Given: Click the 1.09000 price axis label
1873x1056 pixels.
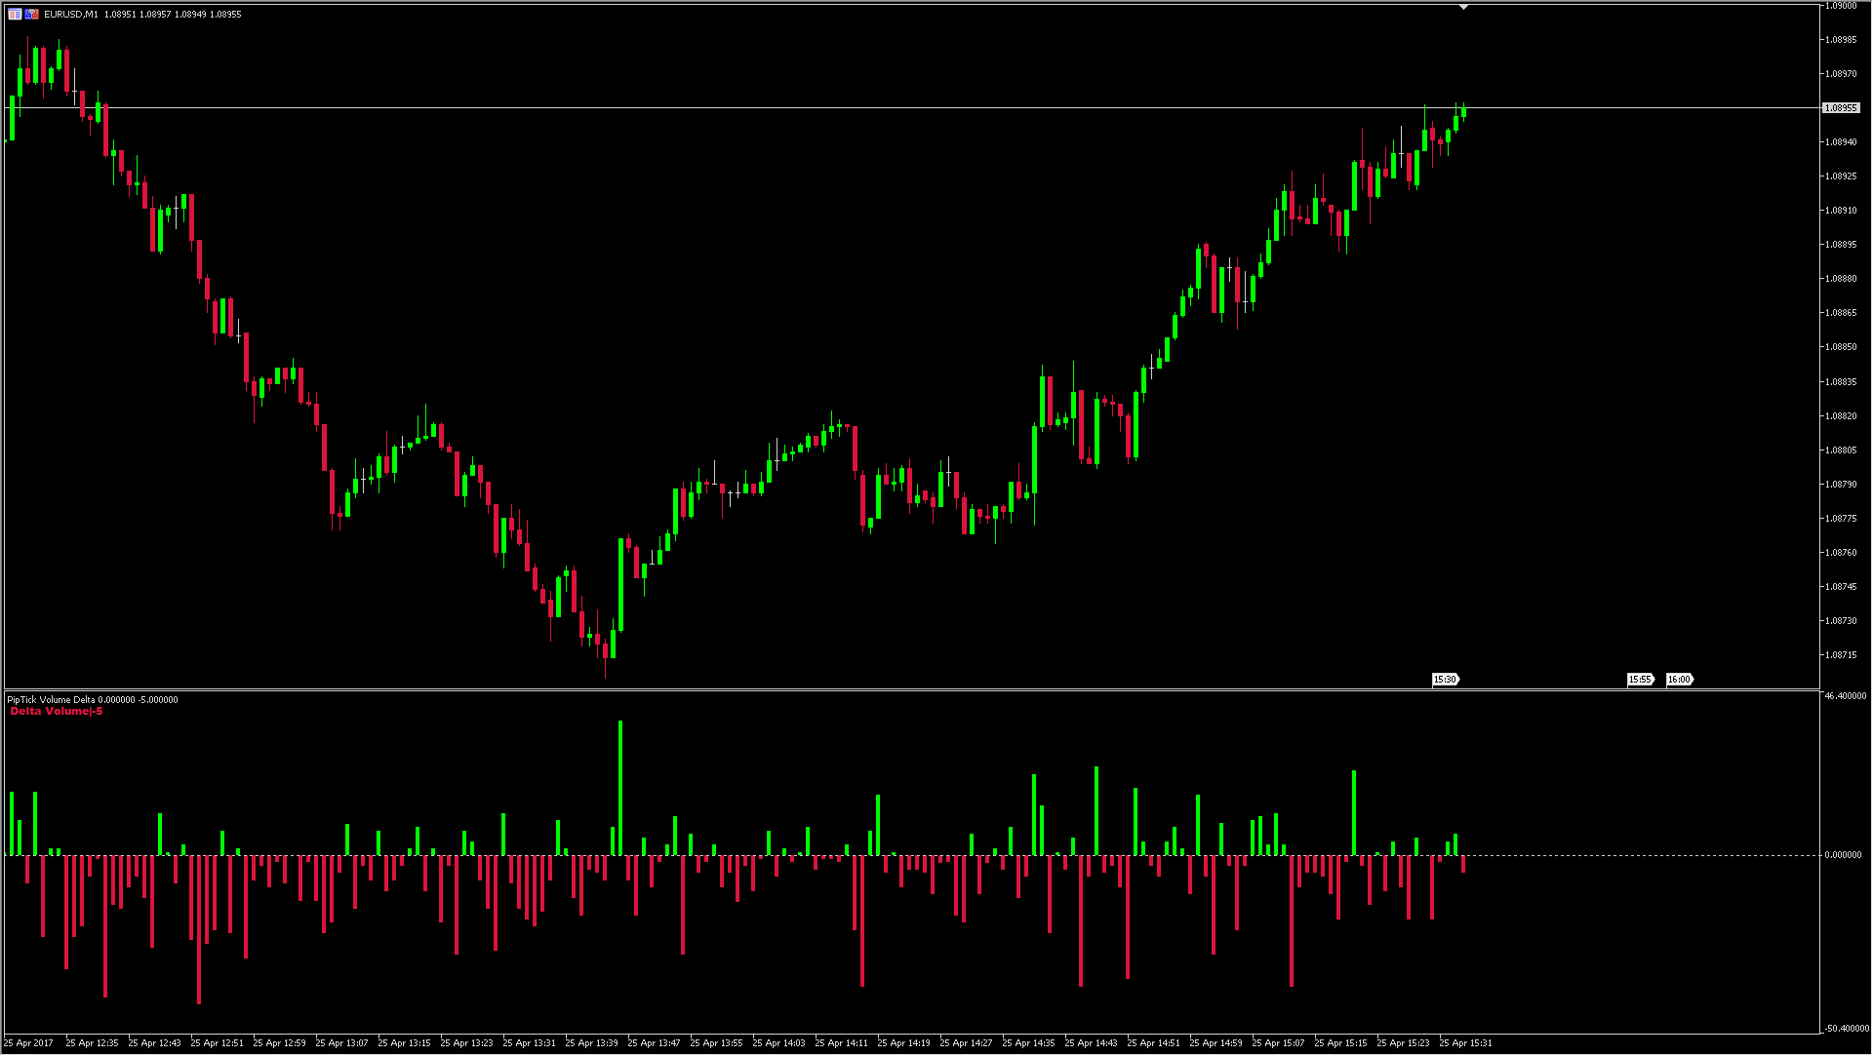Looking at the screenshot, I should point(1841,6).
